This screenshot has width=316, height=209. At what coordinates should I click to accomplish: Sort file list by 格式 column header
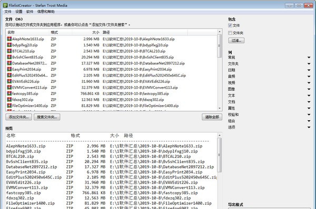tap(61, 32)
